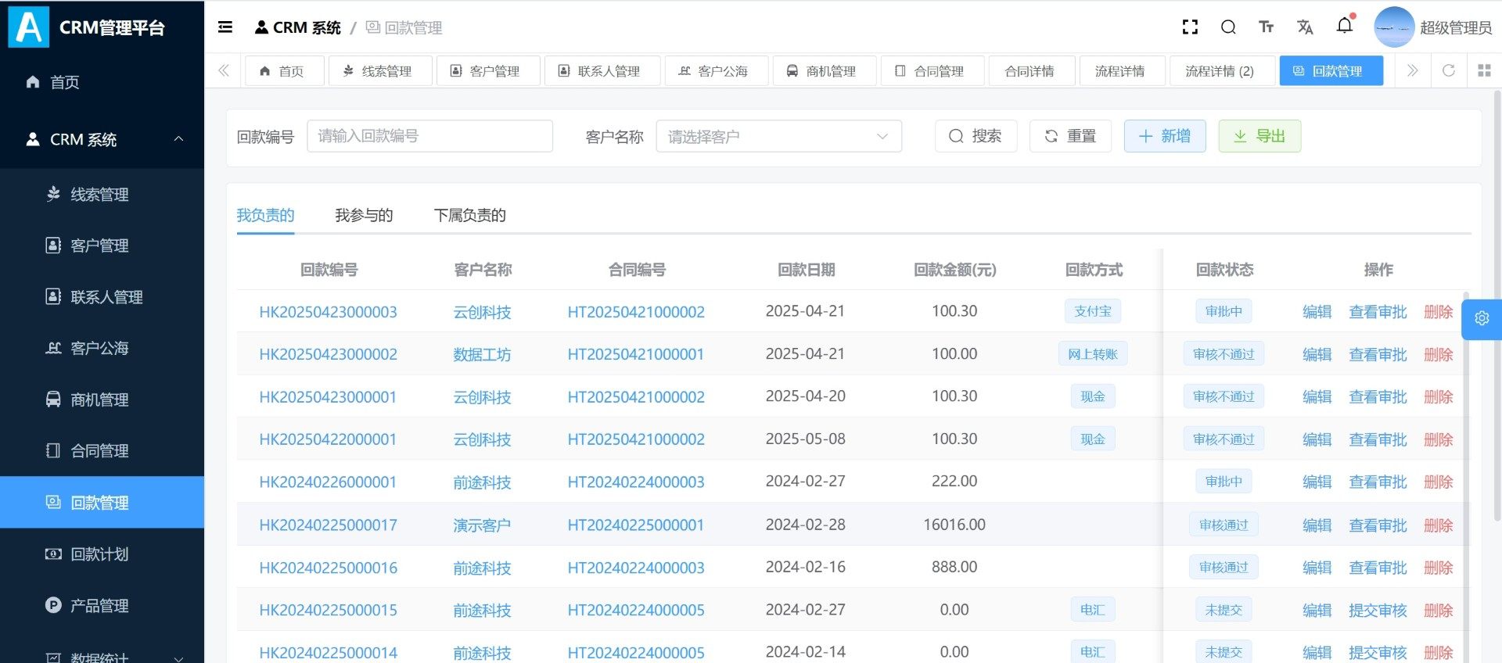Switch to the 我参与的 tab
Image resolution: width=1502 pixels, height=663 pixels.
364,215
